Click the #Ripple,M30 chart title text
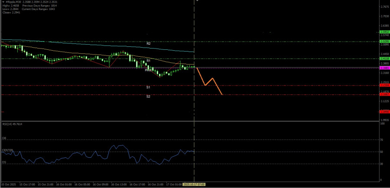This screenshot has width=390, height=188. [x=14, y=2]
